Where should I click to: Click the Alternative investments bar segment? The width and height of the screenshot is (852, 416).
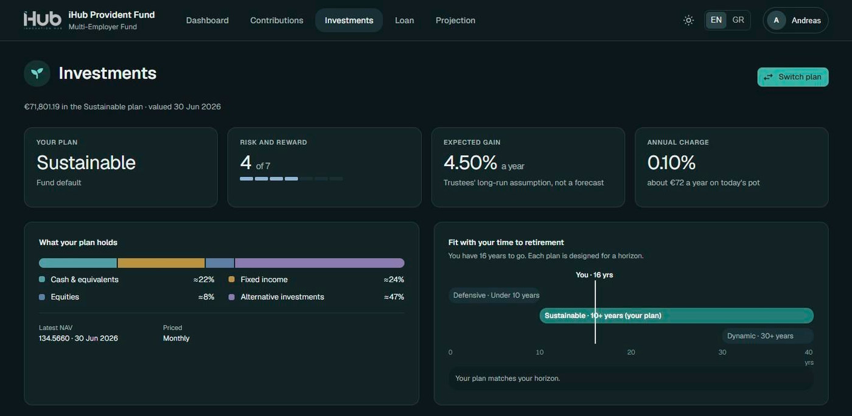click(x=319, y=263)
